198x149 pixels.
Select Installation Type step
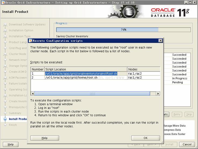pos(20,36)
